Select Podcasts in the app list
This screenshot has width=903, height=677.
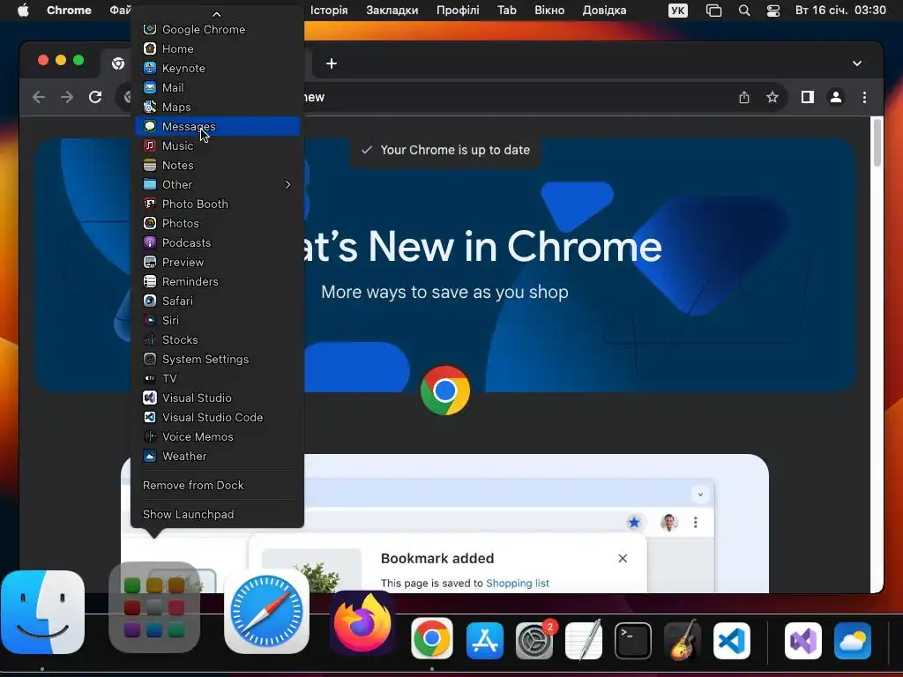218,243
